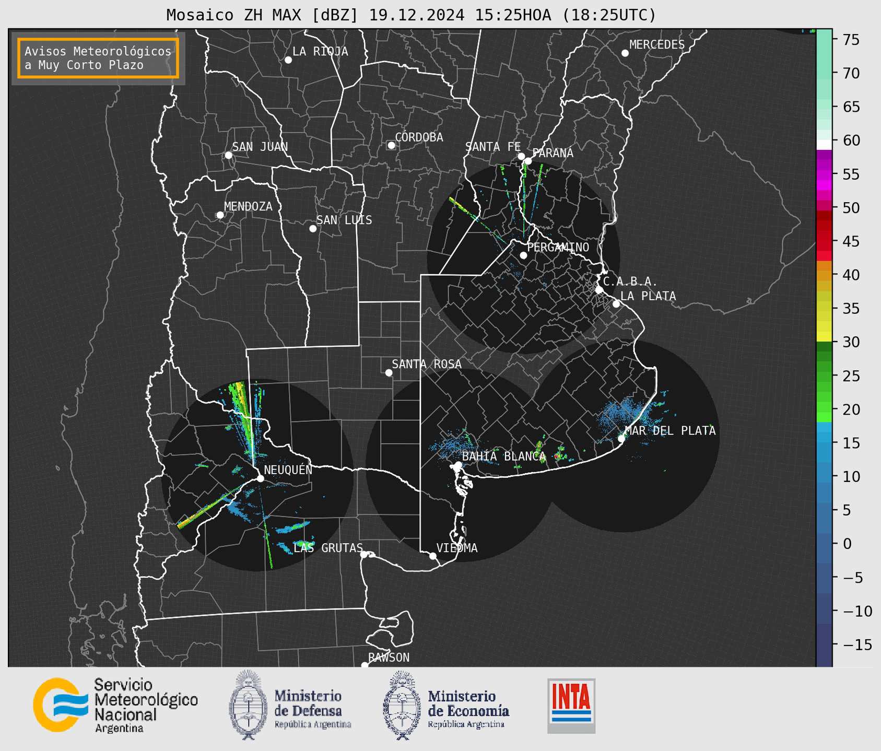Click the PERGAMINO label text

(x=558, y=248)
